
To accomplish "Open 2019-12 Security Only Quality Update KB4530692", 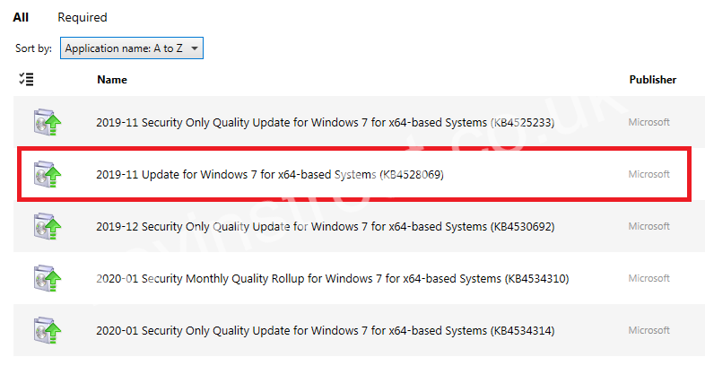I will [x=325, y=226].
